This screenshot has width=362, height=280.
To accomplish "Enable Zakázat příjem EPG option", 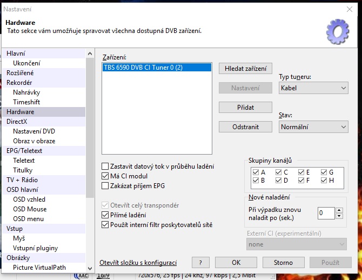I will [105, 185].
